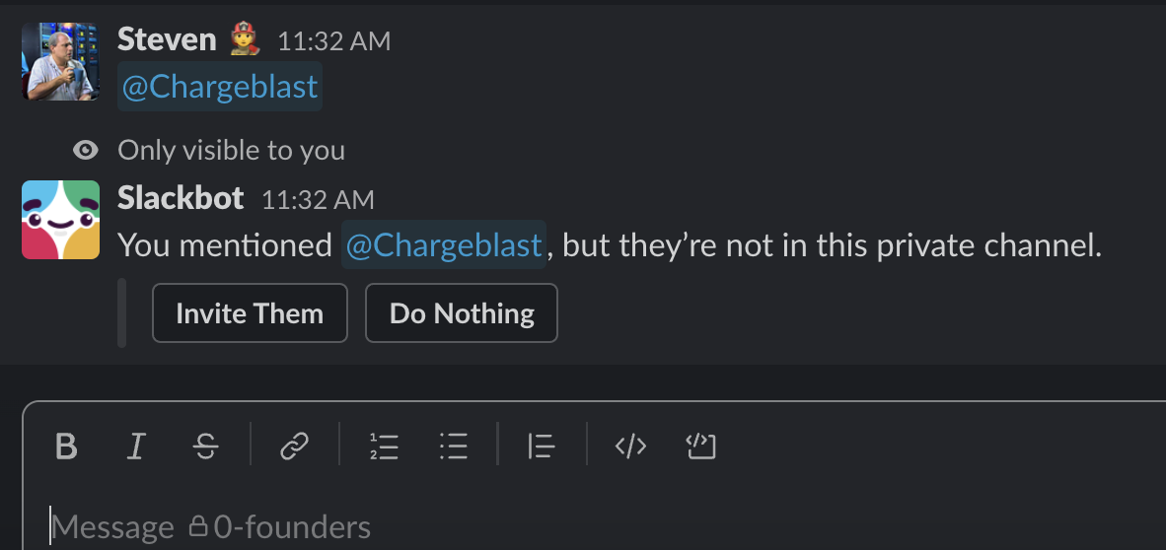Viewport: 1166px width, 550px height.
Task: Open Steven's avatar photo
Action: 60,61
